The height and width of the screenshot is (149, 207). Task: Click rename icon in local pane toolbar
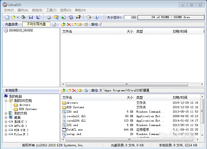coord(79,91)
